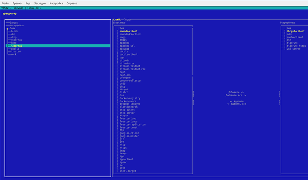Select ipp-client in known services
The height and width of the screenshot is (180, 308).
127,159
